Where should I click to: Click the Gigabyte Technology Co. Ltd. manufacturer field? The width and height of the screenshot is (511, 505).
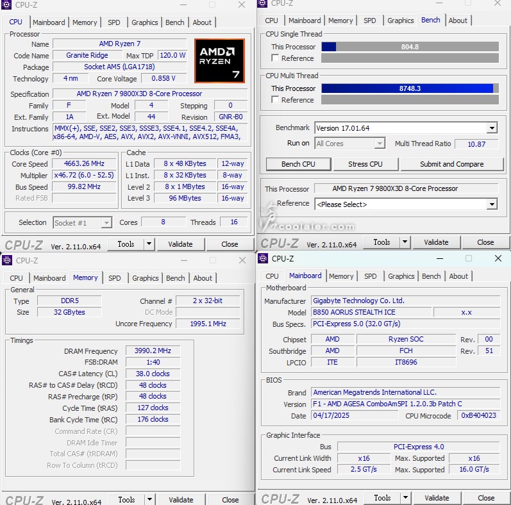pos(406,301)
